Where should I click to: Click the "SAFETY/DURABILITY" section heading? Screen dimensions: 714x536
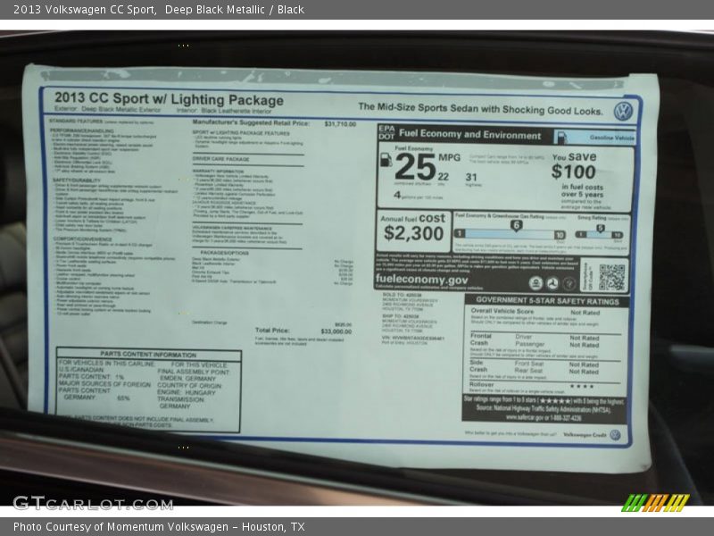click(75, 180)
